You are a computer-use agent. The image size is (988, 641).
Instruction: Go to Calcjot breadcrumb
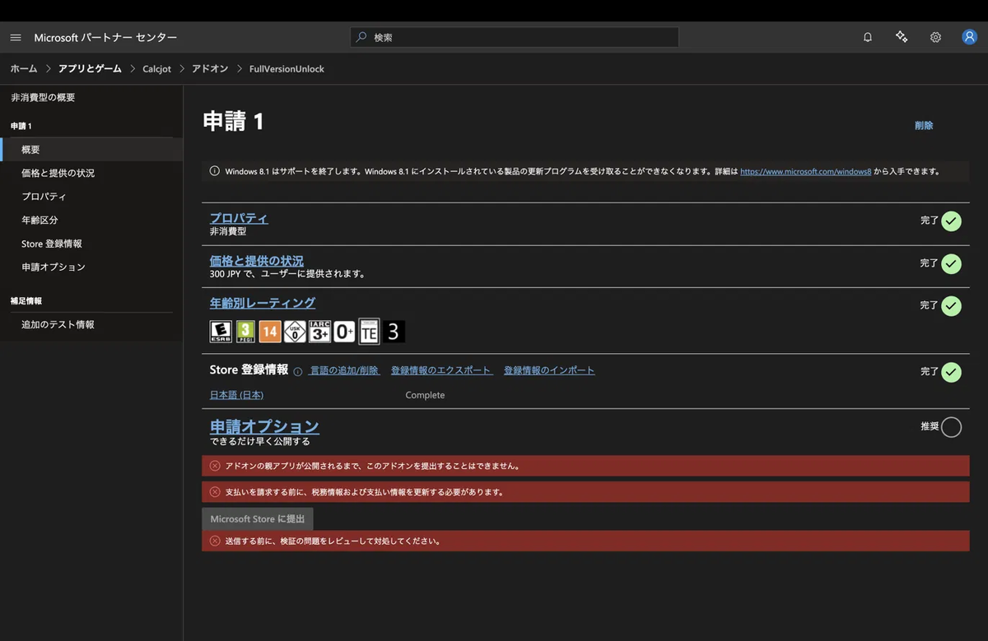pyautogui.click(x=156, y=69)
